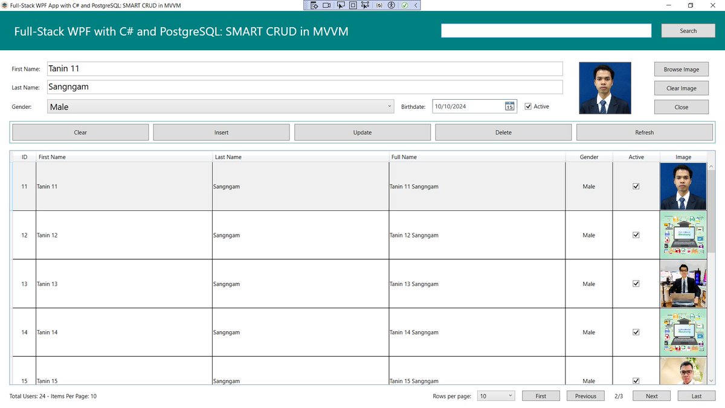Click the screen capture camera icon
This screenshot has width=725, height=408.
point(326,5)
